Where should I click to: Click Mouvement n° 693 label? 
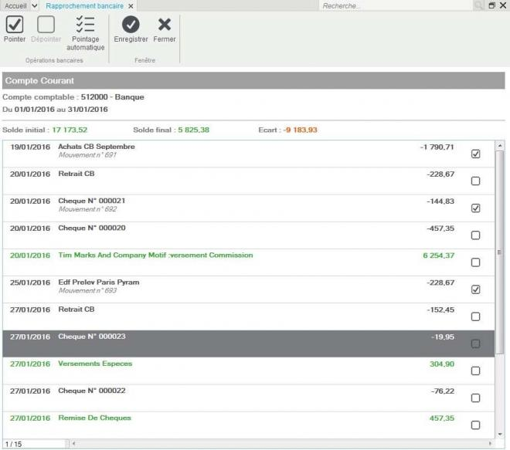pyautogui.click(x=87, y=290)
